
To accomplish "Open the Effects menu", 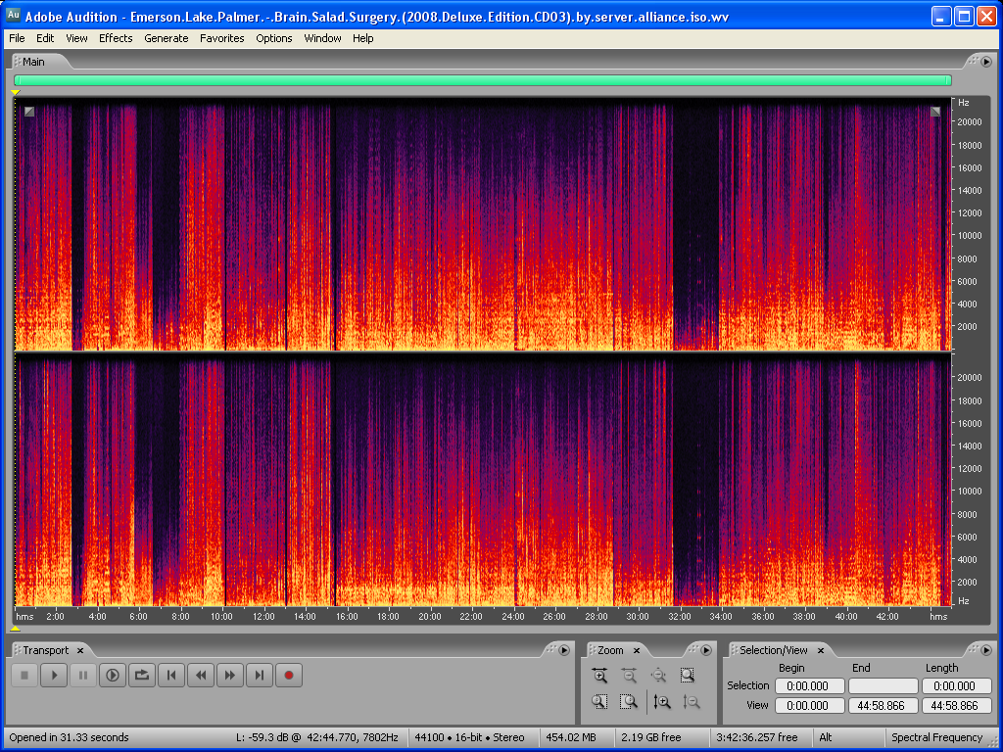I will [116, 38].
